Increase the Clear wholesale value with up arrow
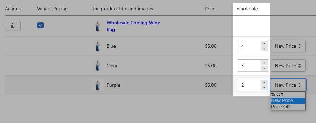 (264, 63)
